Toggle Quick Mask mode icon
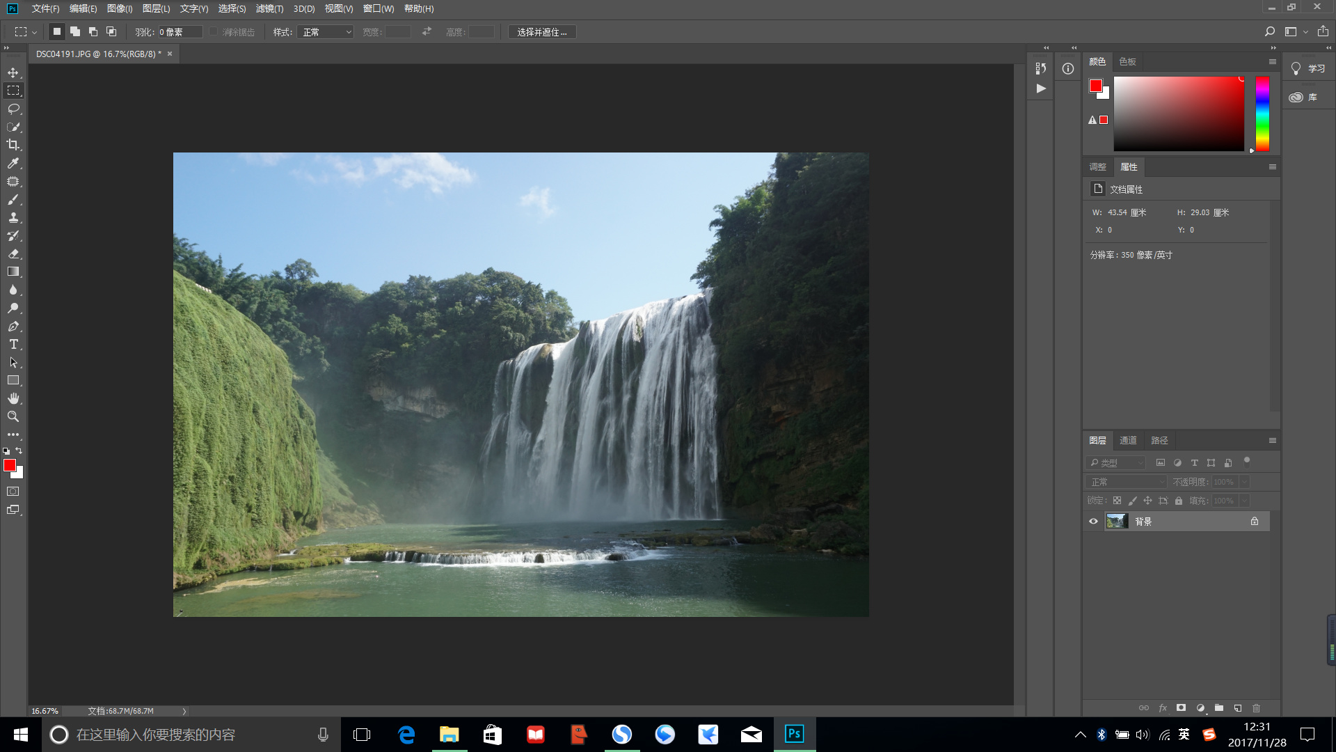This screenshot has height=752, width=1336. click(13, 492)
